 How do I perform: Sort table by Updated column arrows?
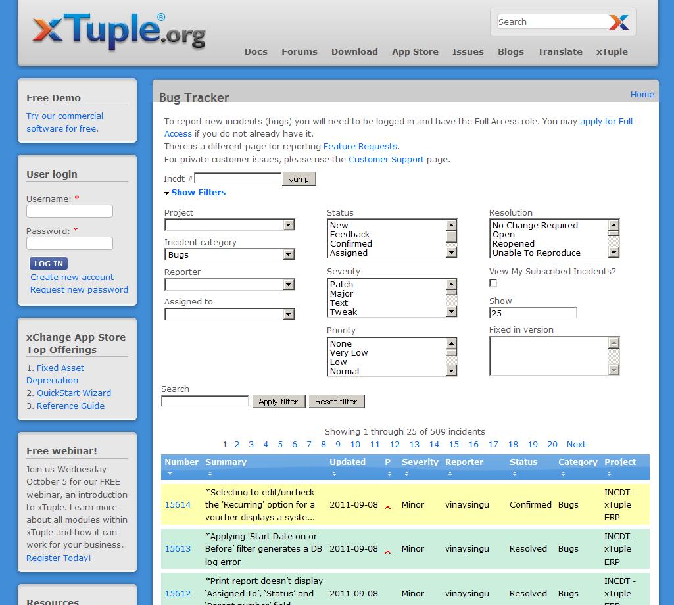click(334, 473)
